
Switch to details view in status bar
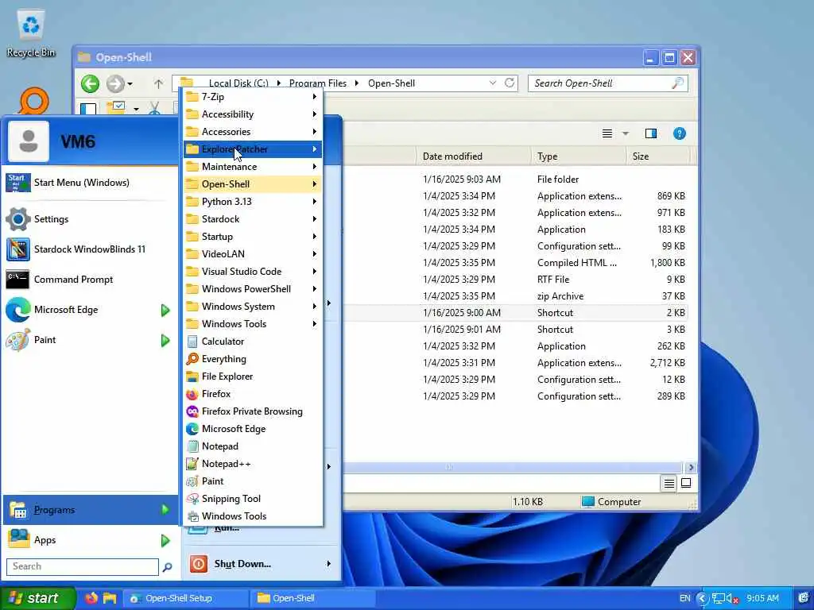[x=669, y=484]
